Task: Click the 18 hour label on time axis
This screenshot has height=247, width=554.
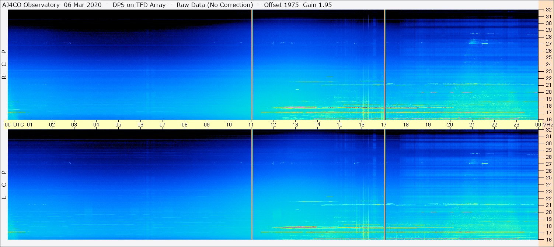Action: 406,125
